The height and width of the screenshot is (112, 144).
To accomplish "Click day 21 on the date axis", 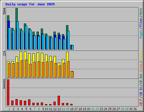I will (x=93, y=109).
